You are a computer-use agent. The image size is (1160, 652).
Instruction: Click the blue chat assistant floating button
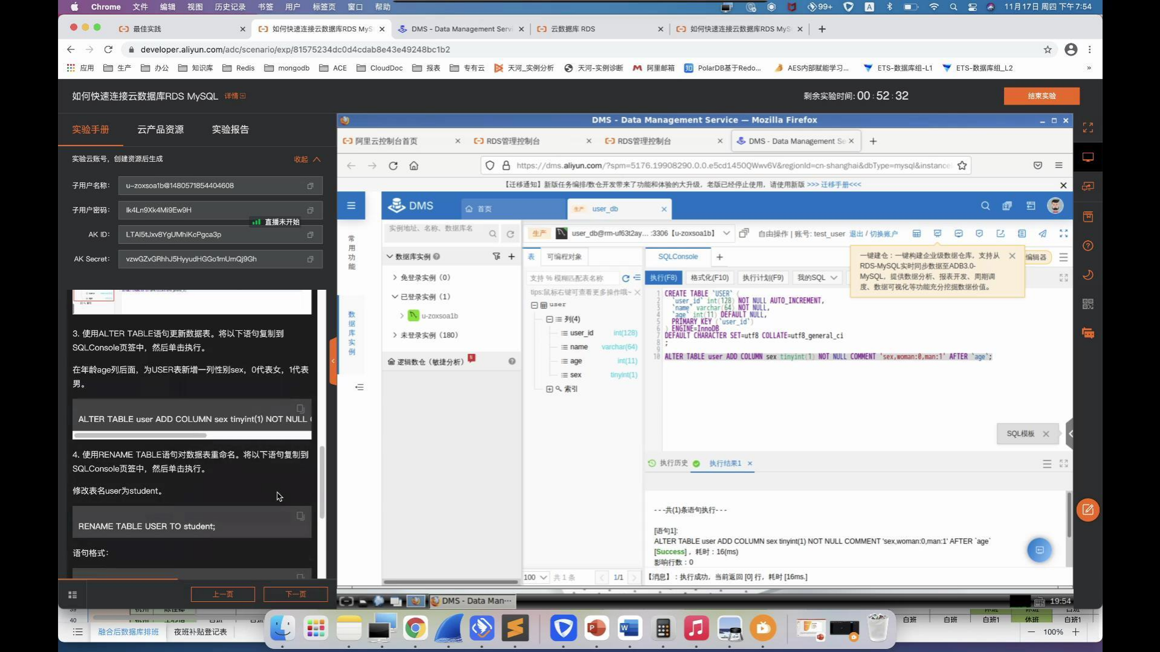1040,550
